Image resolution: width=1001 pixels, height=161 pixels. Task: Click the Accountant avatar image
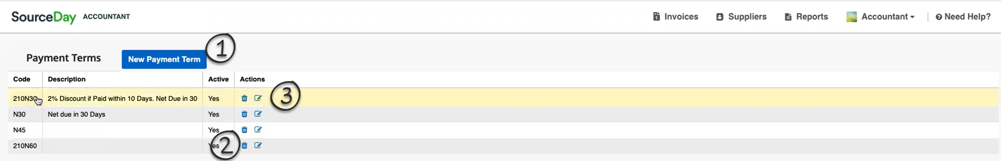click(852, 17)
